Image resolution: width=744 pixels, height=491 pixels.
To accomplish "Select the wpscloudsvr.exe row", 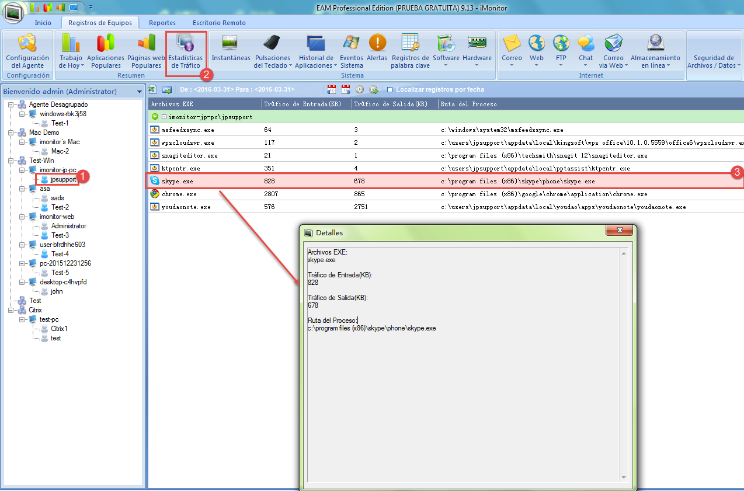I will (x=446, y=142).
